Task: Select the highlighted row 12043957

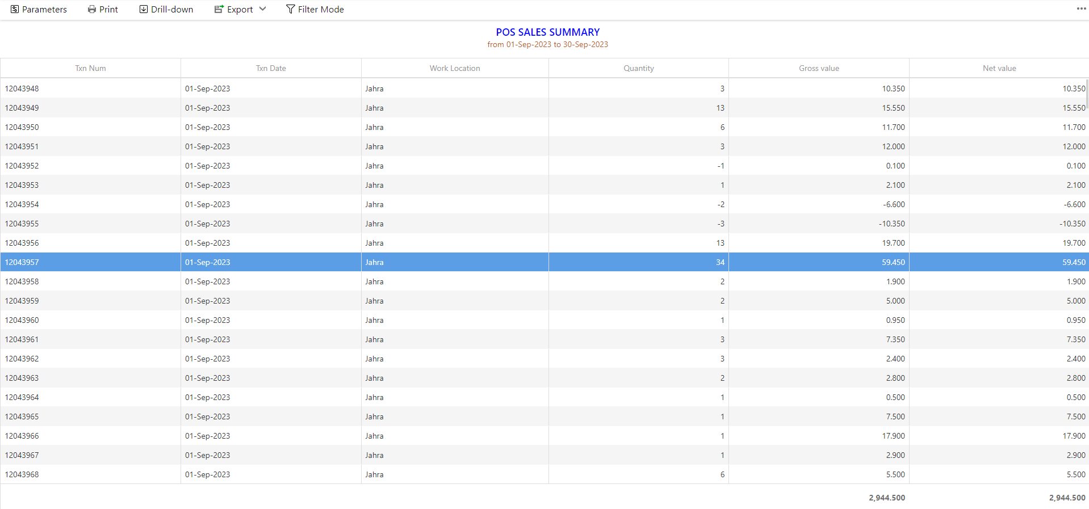Action: (x=22, y=262)
